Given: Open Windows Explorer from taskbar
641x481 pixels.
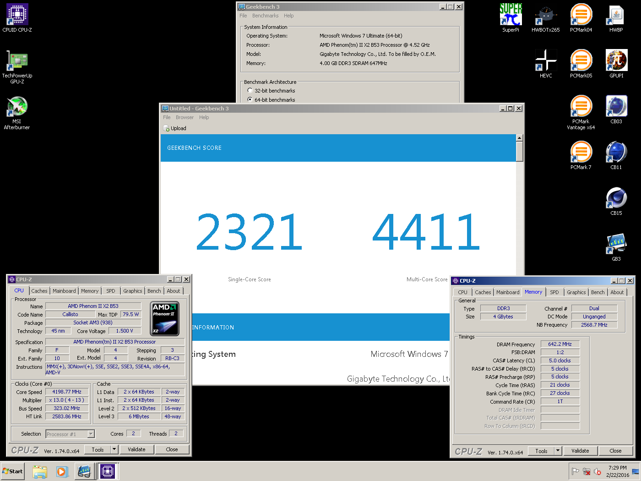Looking at the screenshot, I should (x=40, y=471).
